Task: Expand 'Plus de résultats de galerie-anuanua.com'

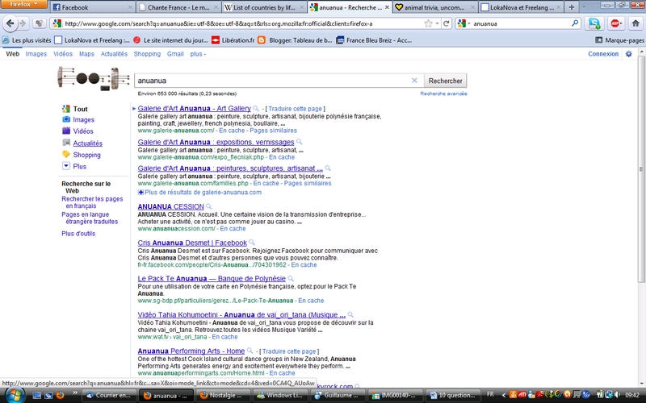Action: point(202,193)
